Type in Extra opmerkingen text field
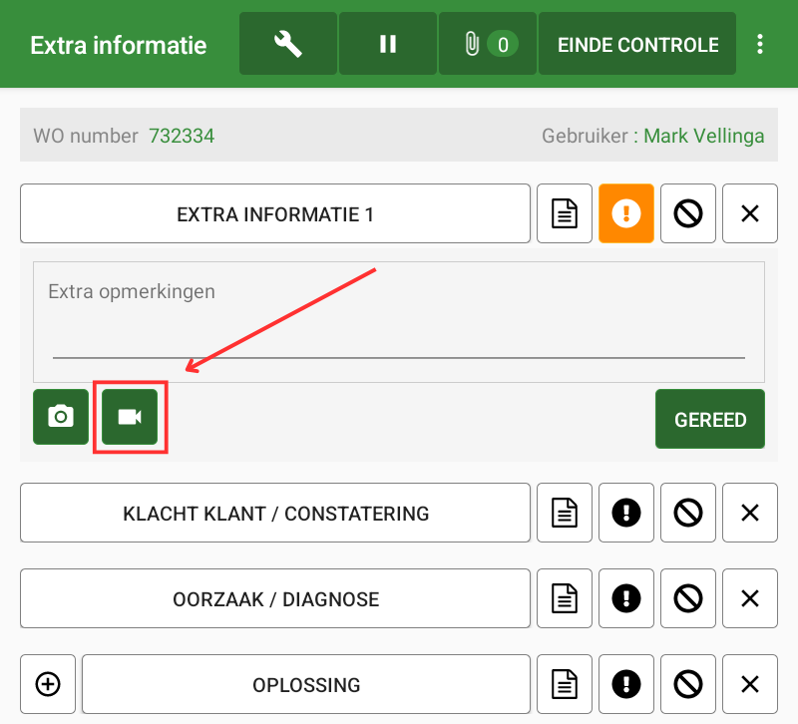Screen dimensions: 798x724 click(398, 321)
